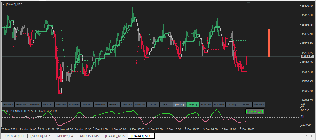Click the 15520.40 price scale value
The image size is (316, 140).
307,6
